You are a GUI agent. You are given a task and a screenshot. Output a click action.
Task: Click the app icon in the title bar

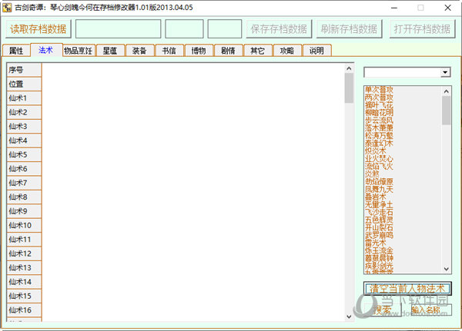pos(7,8)
